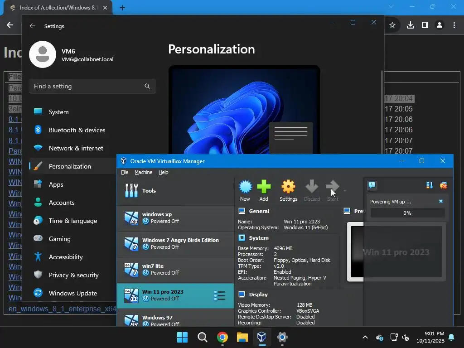Image resolution: width=464 pixels, height=348 pixels.
Task: Open the notification bell in taskbar
Action: (x=452, y=337)
